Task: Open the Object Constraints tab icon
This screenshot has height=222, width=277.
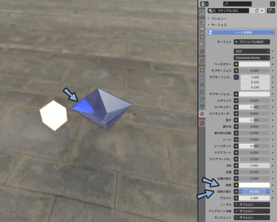Action: (202, 99)
